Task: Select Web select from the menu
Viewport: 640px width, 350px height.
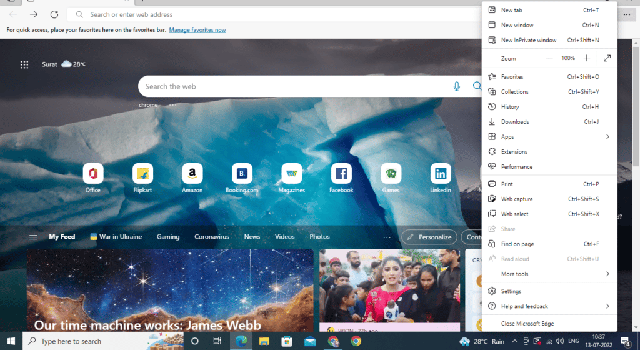Action: point(549,214)
